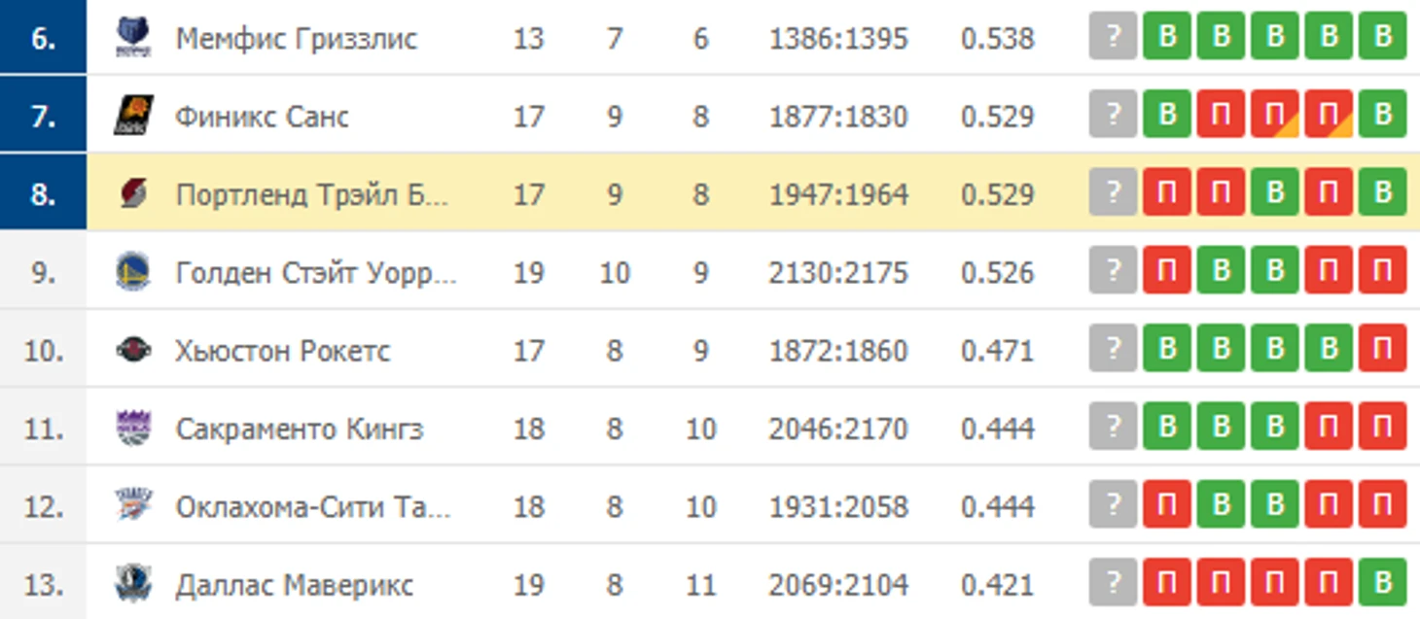The image size is (1420, 619).
Task: Click the rank 8 position cell
Action: (43, 194)
